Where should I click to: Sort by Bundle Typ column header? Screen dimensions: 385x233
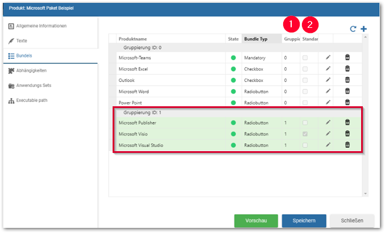coord(262,39)
